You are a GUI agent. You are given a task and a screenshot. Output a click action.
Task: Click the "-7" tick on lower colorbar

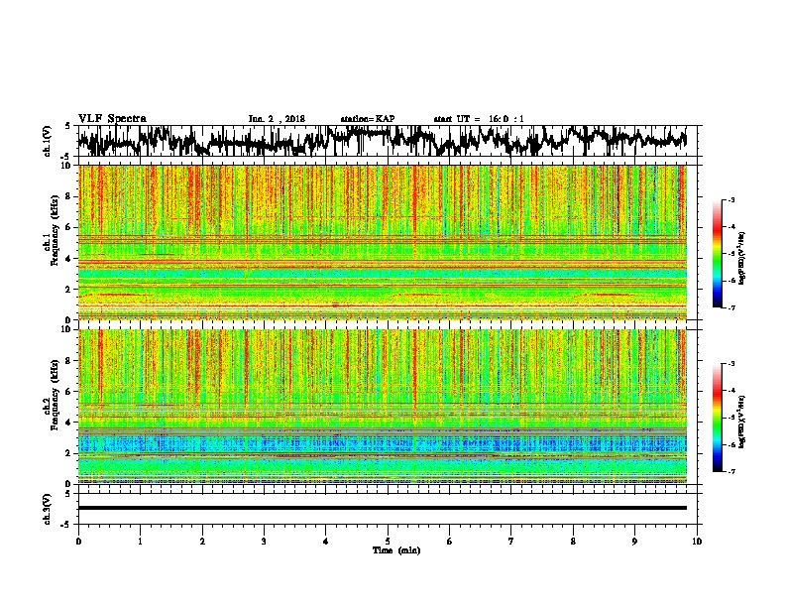click(731, 472)
